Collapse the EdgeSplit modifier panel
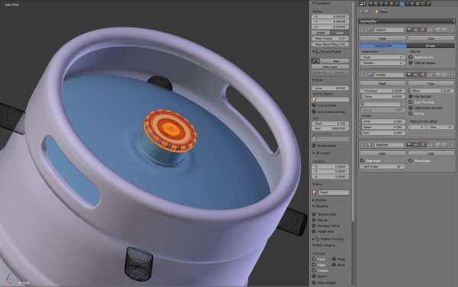 (x=363, y=144)
